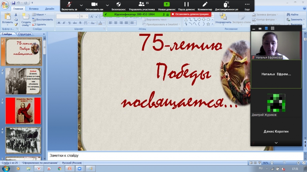Select slide 3 Родина-мать зовет thumbnail
This screenshot has width=307, height=172.
tap(23, 111)
